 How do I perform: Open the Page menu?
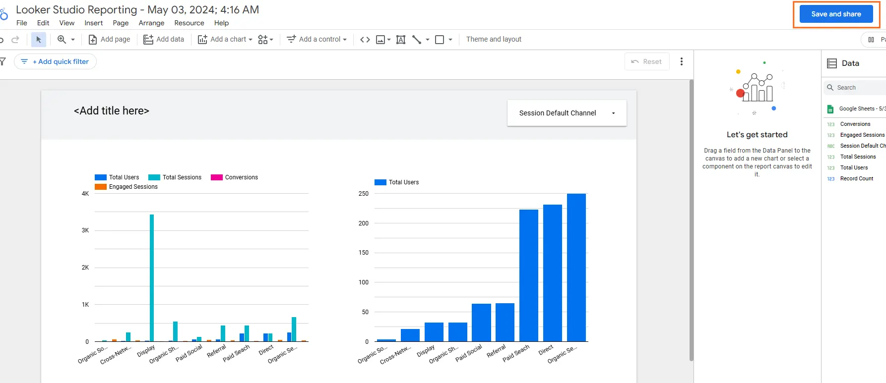click(121, 23)
